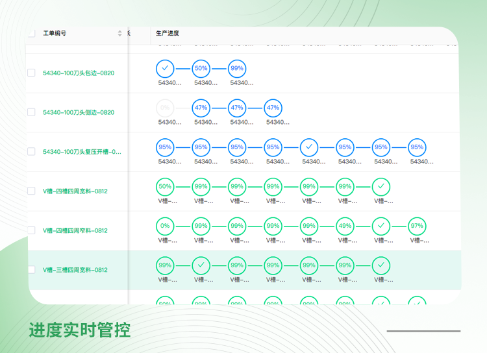Image resolution: width=487 pixels, height=353 pixels.
Task: Click the 99% progress step in 刀头包边 row
Action: pyautogui.click(x=237, y=69)
